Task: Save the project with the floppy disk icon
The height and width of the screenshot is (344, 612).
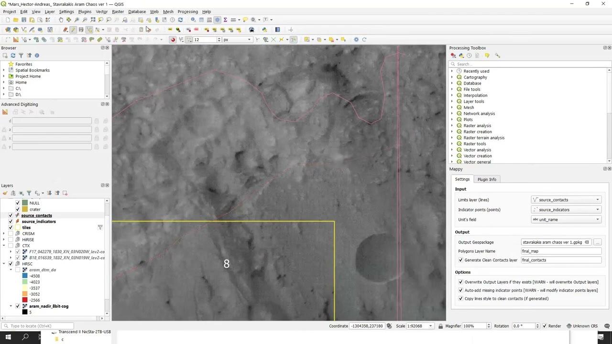Action: 24,20
